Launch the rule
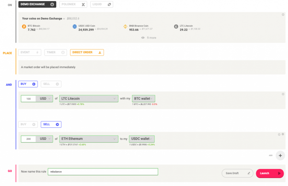The height and width of the screenshot is (186, 288). tap(270, 173)
